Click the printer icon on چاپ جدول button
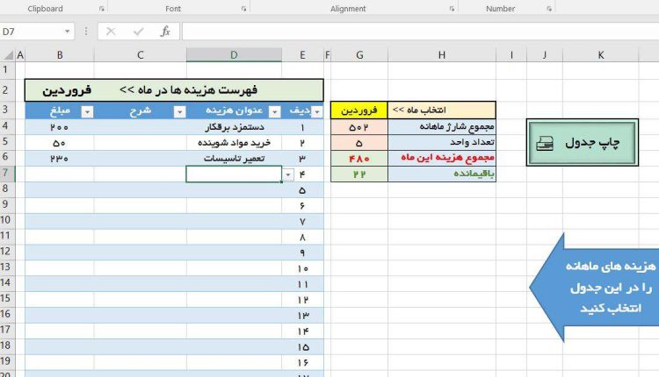The height and width of the screenshot is (377, 659). (x=545, y=144)
